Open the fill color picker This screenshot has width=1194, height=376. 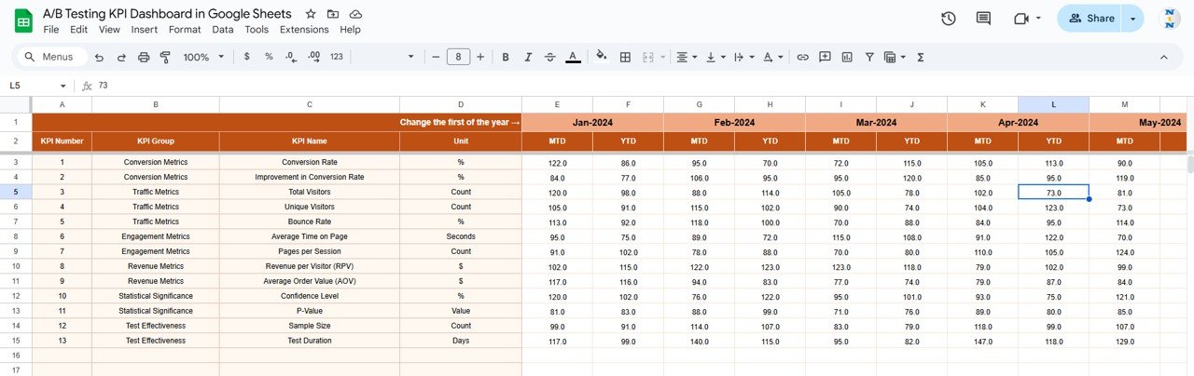point(601,57)
